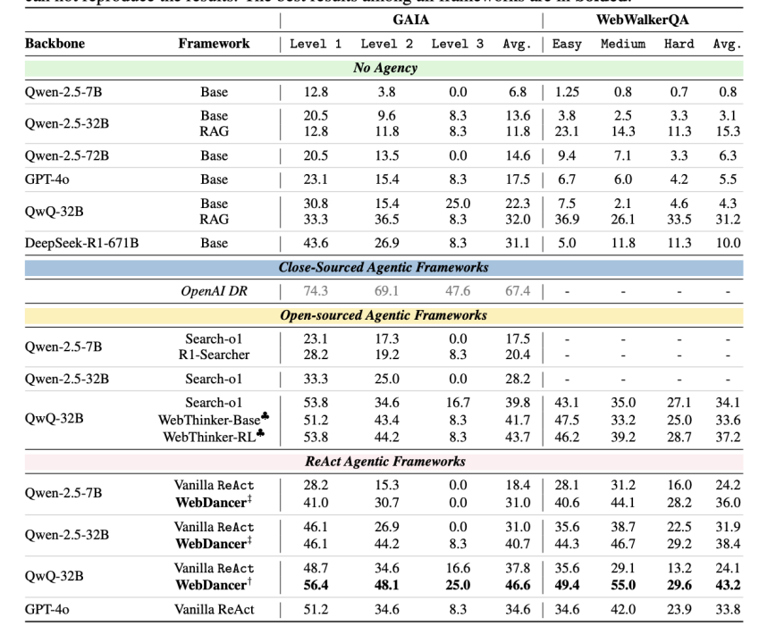The height and width of the screenshot is (643, 767).
Task: Click the Open-sourced Agentic Frameworks heading
Action: tap(383, 315)
